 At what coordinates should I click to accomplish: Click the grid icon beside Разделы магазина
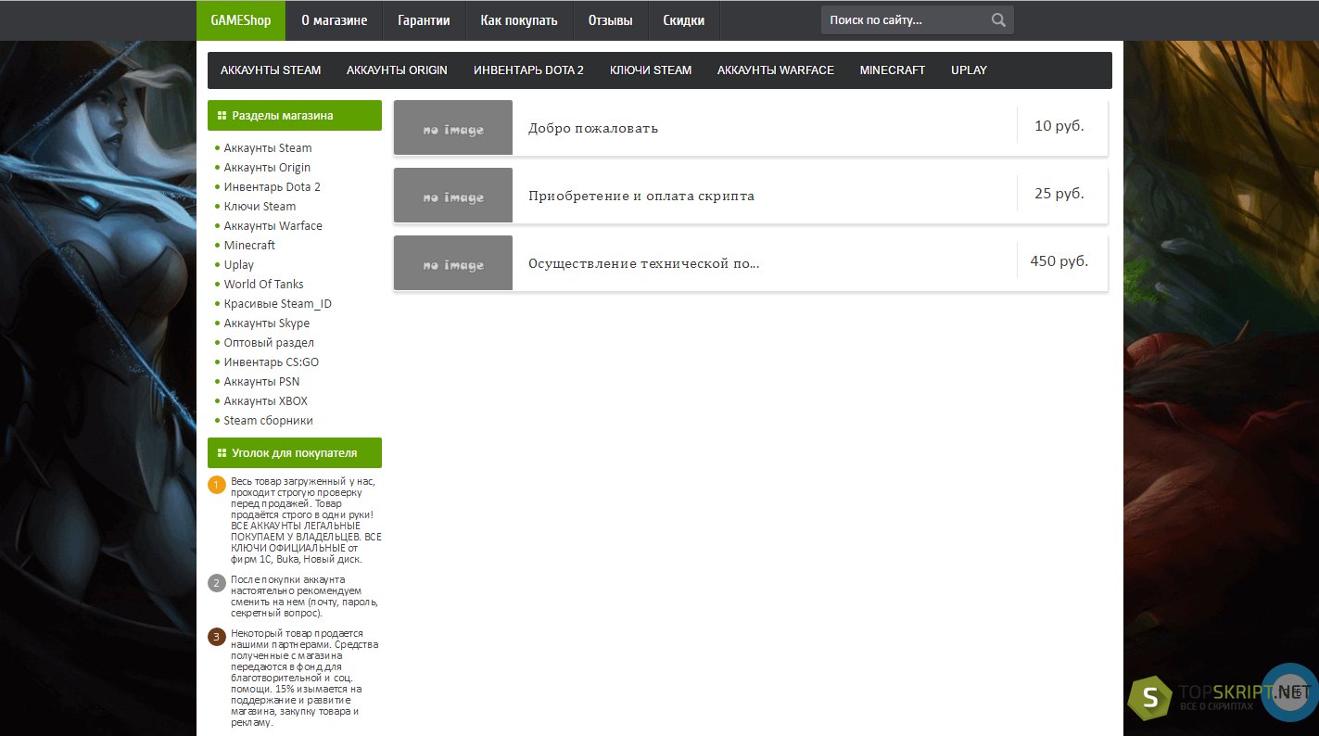click(222, 116)
